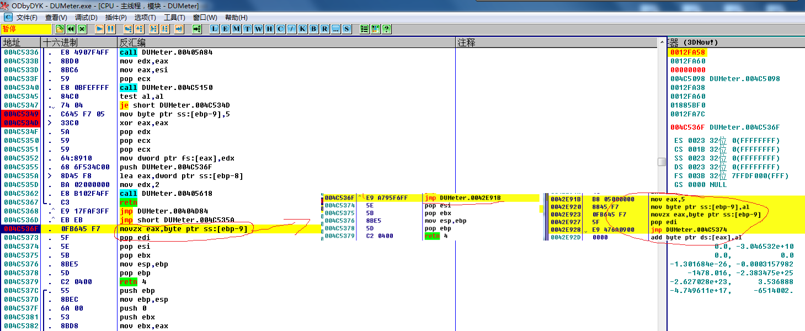
Task: Select register value '004C5098 DUMeter.004C5098'
Action: tap(726, 79)
